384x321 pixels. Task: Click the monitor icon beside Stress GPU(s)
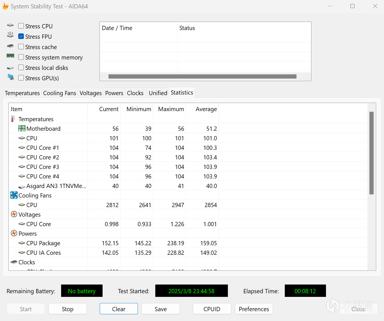click(x=11, y=77)
